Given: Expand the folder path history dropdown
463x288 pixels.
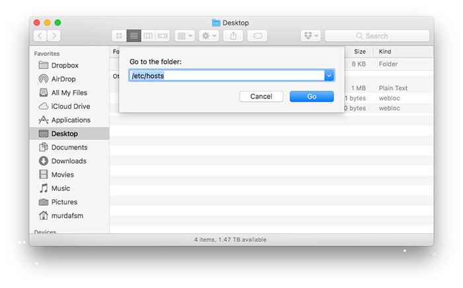Looking at the screenshot, I should (x=329, y=76).
